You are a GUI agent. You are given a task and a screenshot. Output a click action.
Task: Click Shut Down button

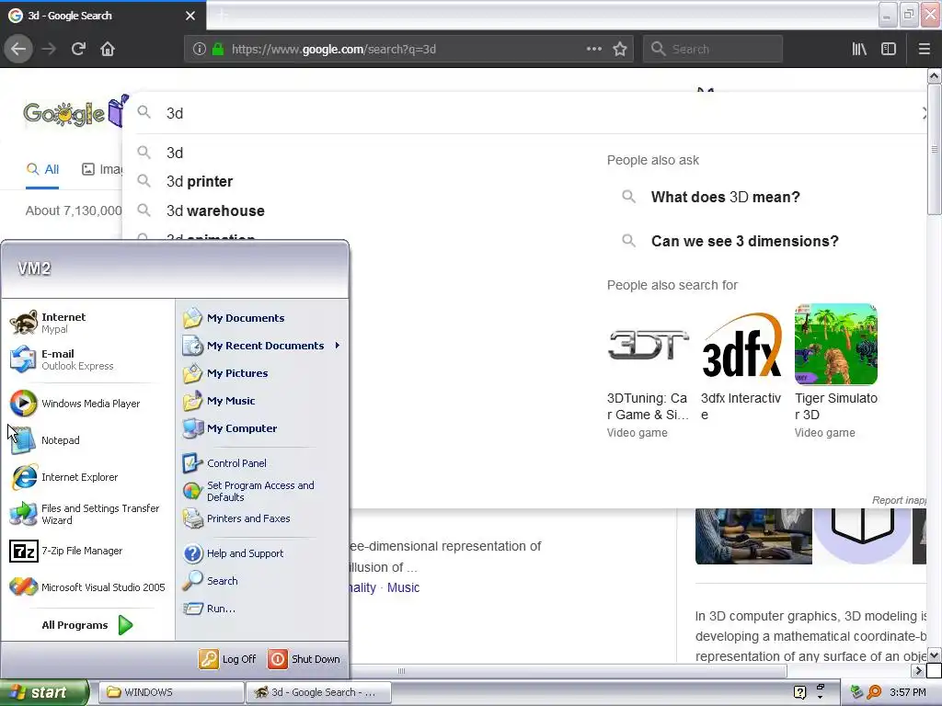coord(304,658)
